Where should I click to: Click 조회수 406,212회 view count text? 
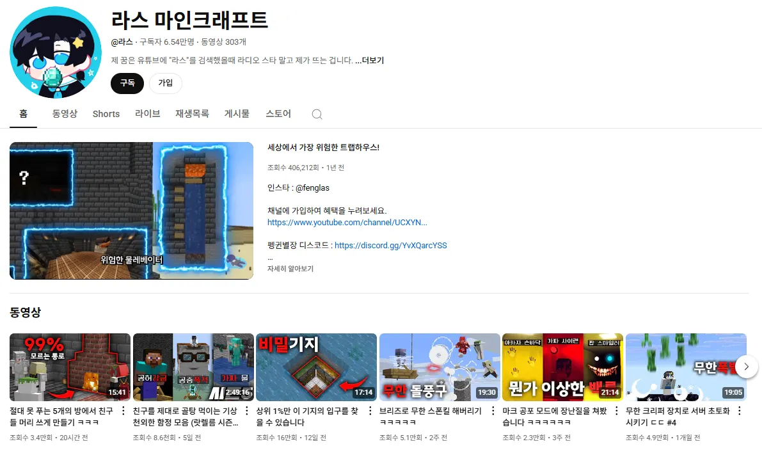(293, 168)
